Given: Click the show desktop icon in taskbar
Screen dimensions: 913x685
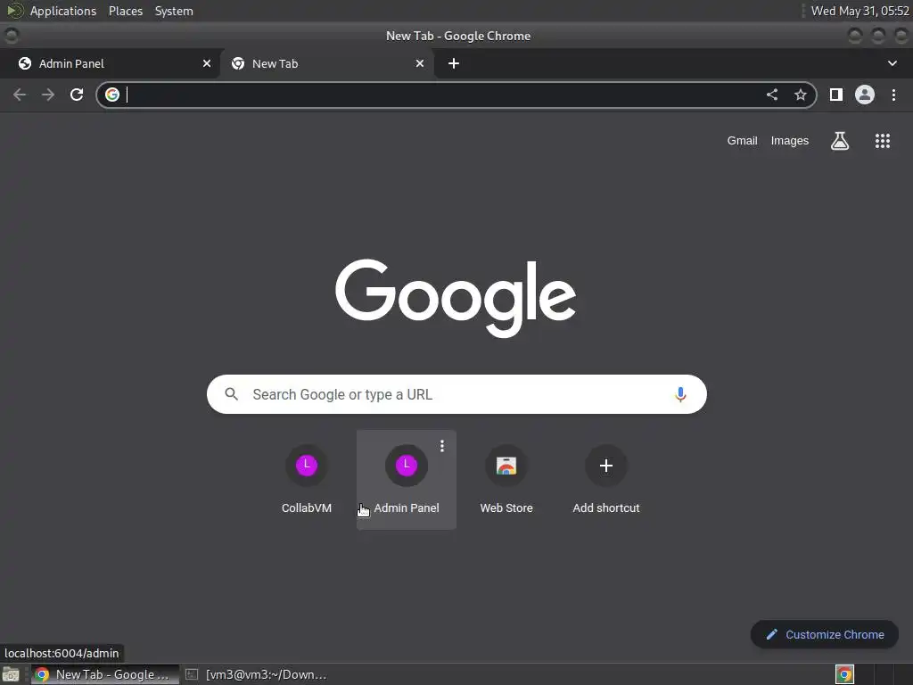Looking at the screenshot, I should pyautogui.click(x=11, y=674).
